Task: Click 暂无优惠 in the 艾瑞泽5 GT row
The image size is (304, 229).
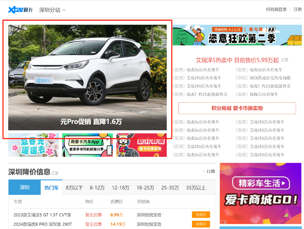Action: click(x=93, y=215)
